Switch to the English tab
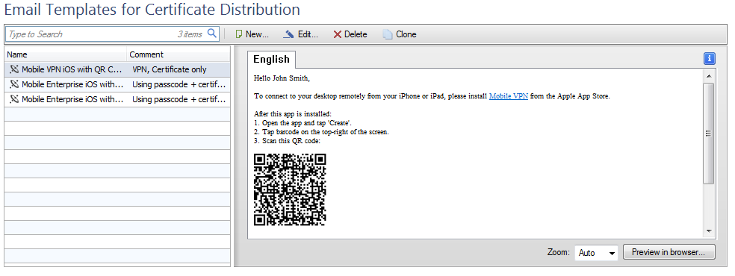The width and height of the screenshot is (735, 276). click(271, 60)
